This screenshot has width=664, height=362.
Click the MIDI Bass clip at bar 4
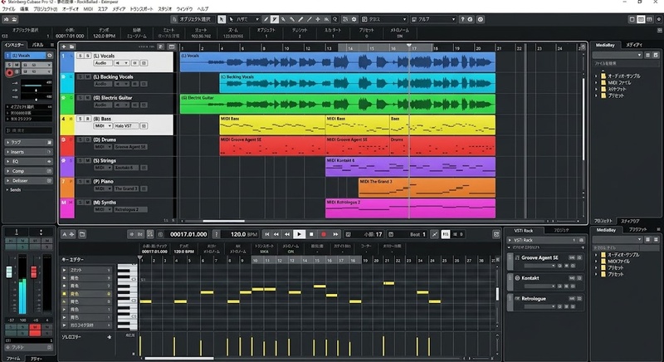(272, 125)
